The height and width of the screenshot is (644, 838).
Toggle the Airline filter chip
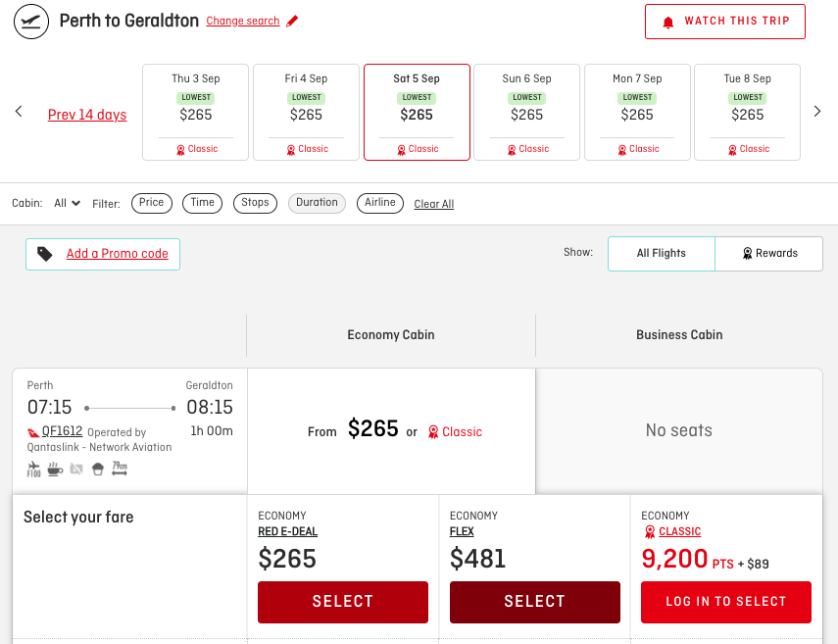point(379,203)
